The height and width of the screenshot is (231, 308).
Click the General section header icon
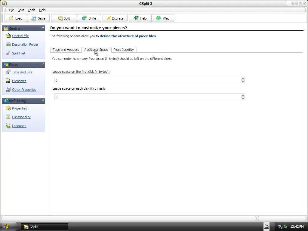pyautogui.click(x=6, y=28)
